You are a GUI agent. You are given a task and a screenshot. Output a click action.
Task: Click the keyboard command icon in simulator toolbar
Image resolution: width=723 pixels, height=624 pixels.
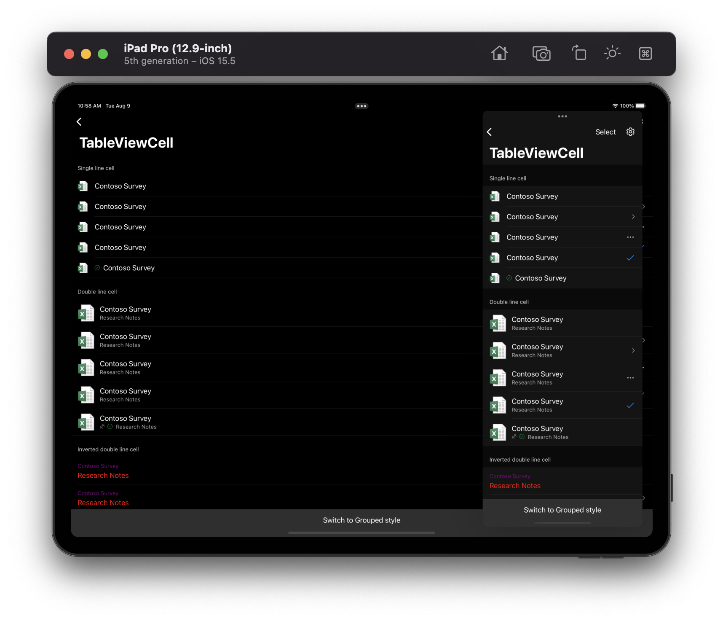pyautogui.click(x=645, y=54)
